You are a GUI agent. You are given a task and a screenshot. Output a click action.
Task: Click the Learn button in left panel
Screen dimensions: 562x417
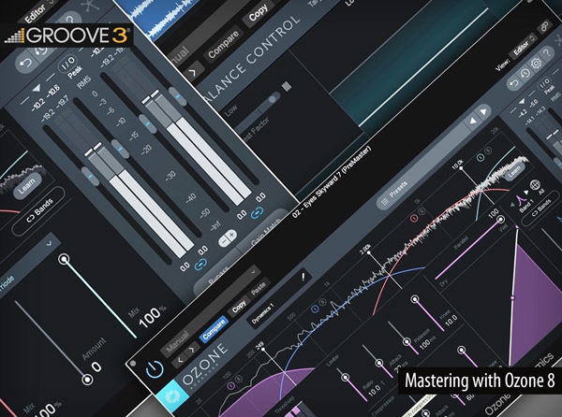pyautogui.click(x=27, y=185)
